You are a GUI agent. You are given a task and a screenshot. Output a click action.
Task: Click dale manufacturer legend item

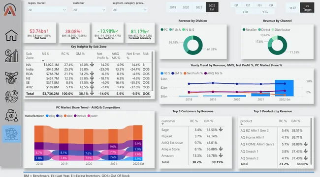click(x=68, y=116)
